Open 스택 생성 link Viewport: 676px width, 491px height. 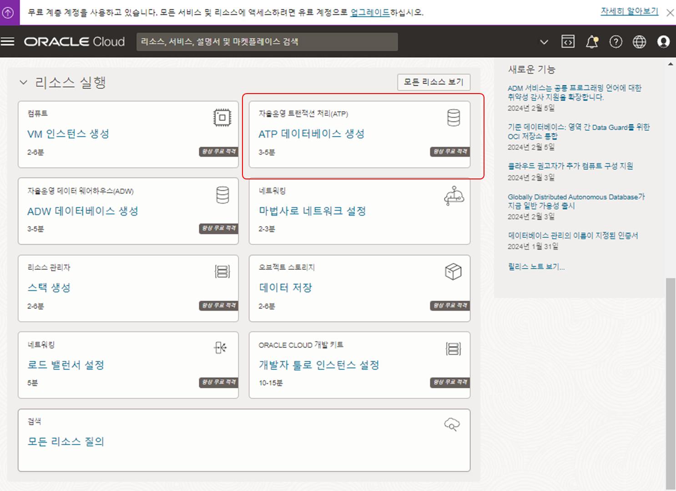pyautogui.click(x=49, y=288)
